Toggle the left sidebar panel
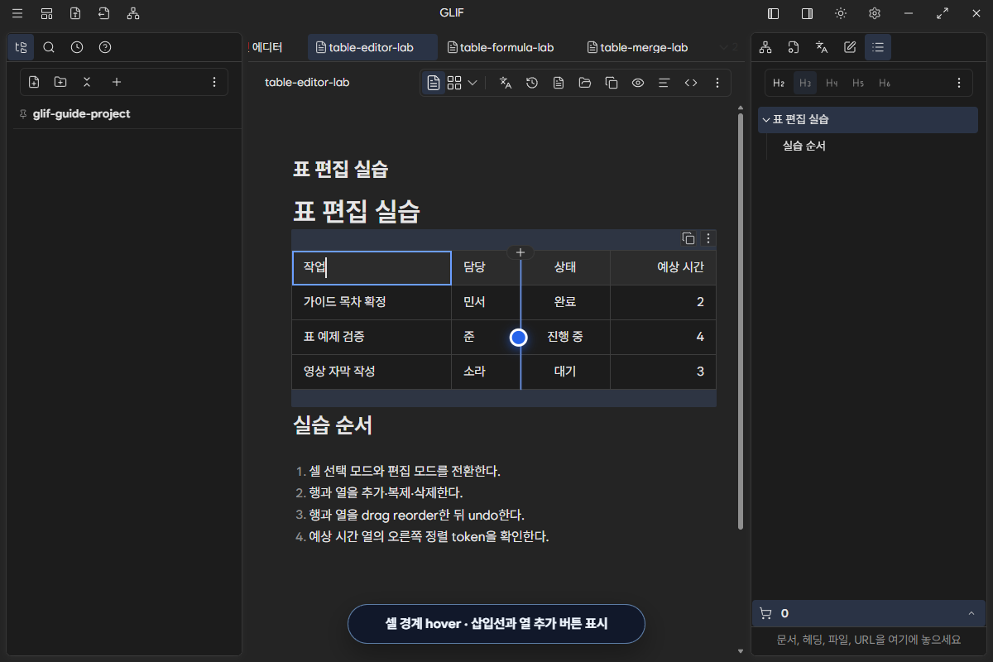This screenshot has height=662, width=993. coord(774,13)
